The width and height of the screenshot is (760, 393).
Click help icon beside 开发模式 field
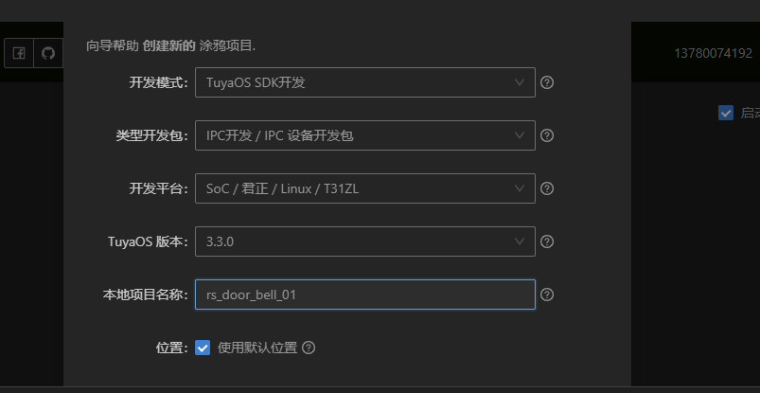(547, 82)
